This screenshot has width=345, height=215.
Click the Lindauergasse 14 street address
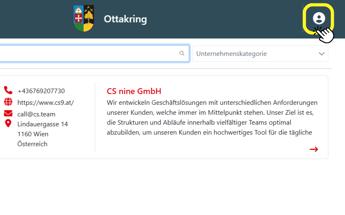coord(43,124)
